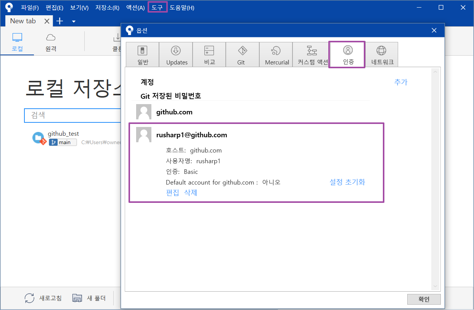Viewport: 474px width, 310px height.
Task: Expand the tab list dropdown arrow
Action: (x=74, y=21)
